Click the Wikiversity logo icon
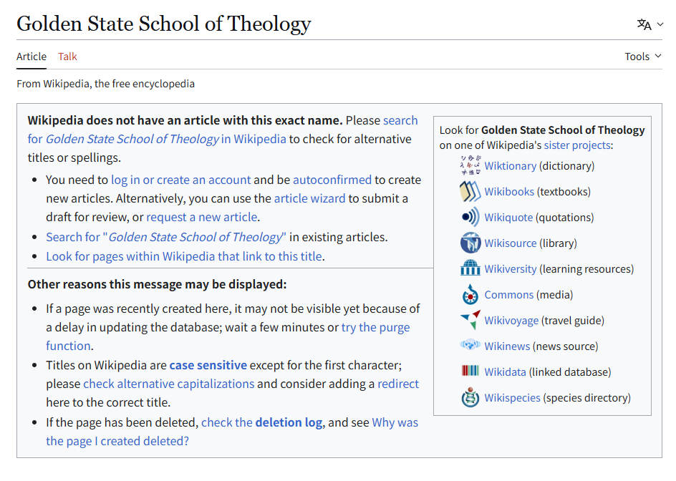676x481 pixels. coord(470,268)
